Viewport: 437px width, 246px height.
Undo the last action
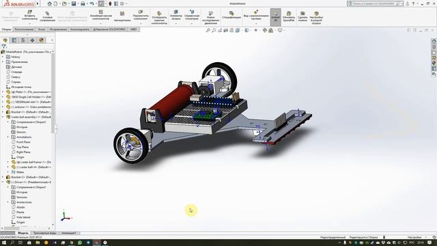point(91,3)
